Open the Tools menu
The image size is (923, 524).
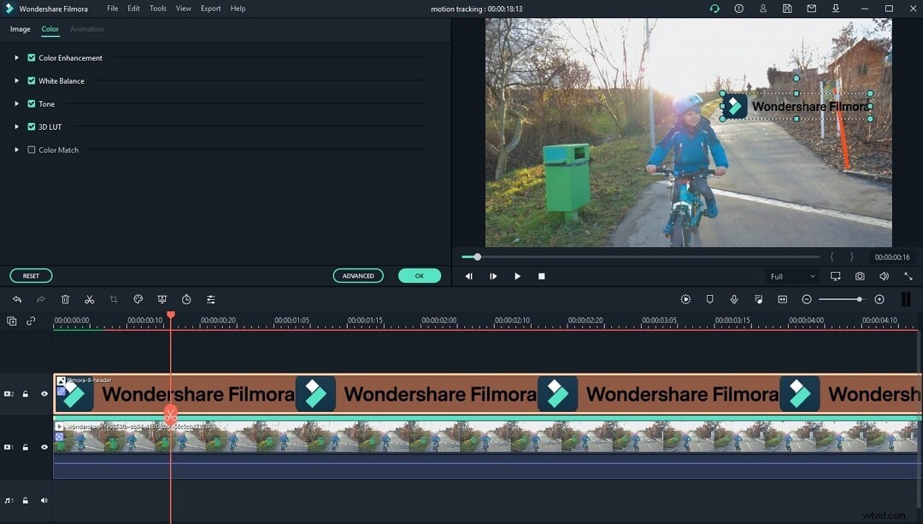[157, 9]
